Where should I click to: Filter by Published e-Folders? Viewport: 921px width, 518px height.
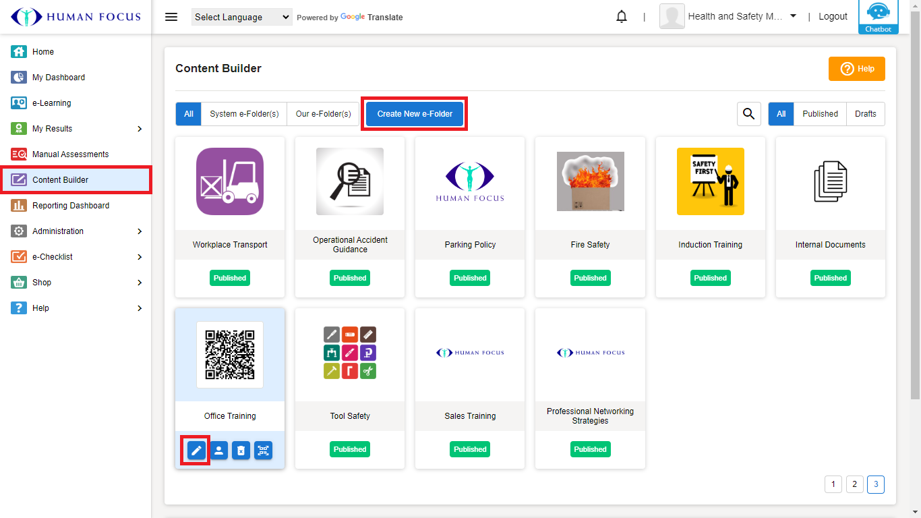[x=820, y=114]
